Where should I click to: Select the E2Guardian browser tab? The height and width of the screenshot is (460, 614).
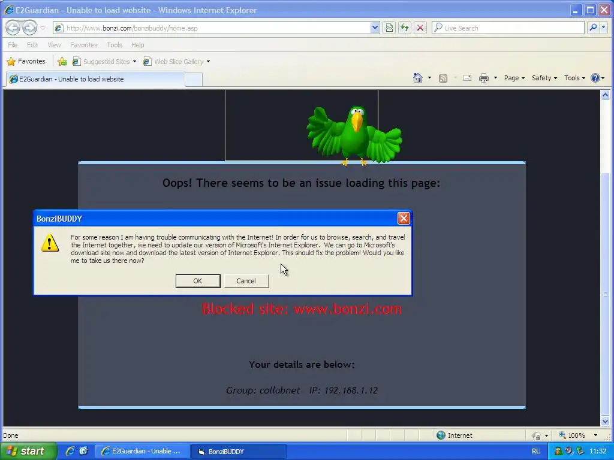[x=95, y=79]
